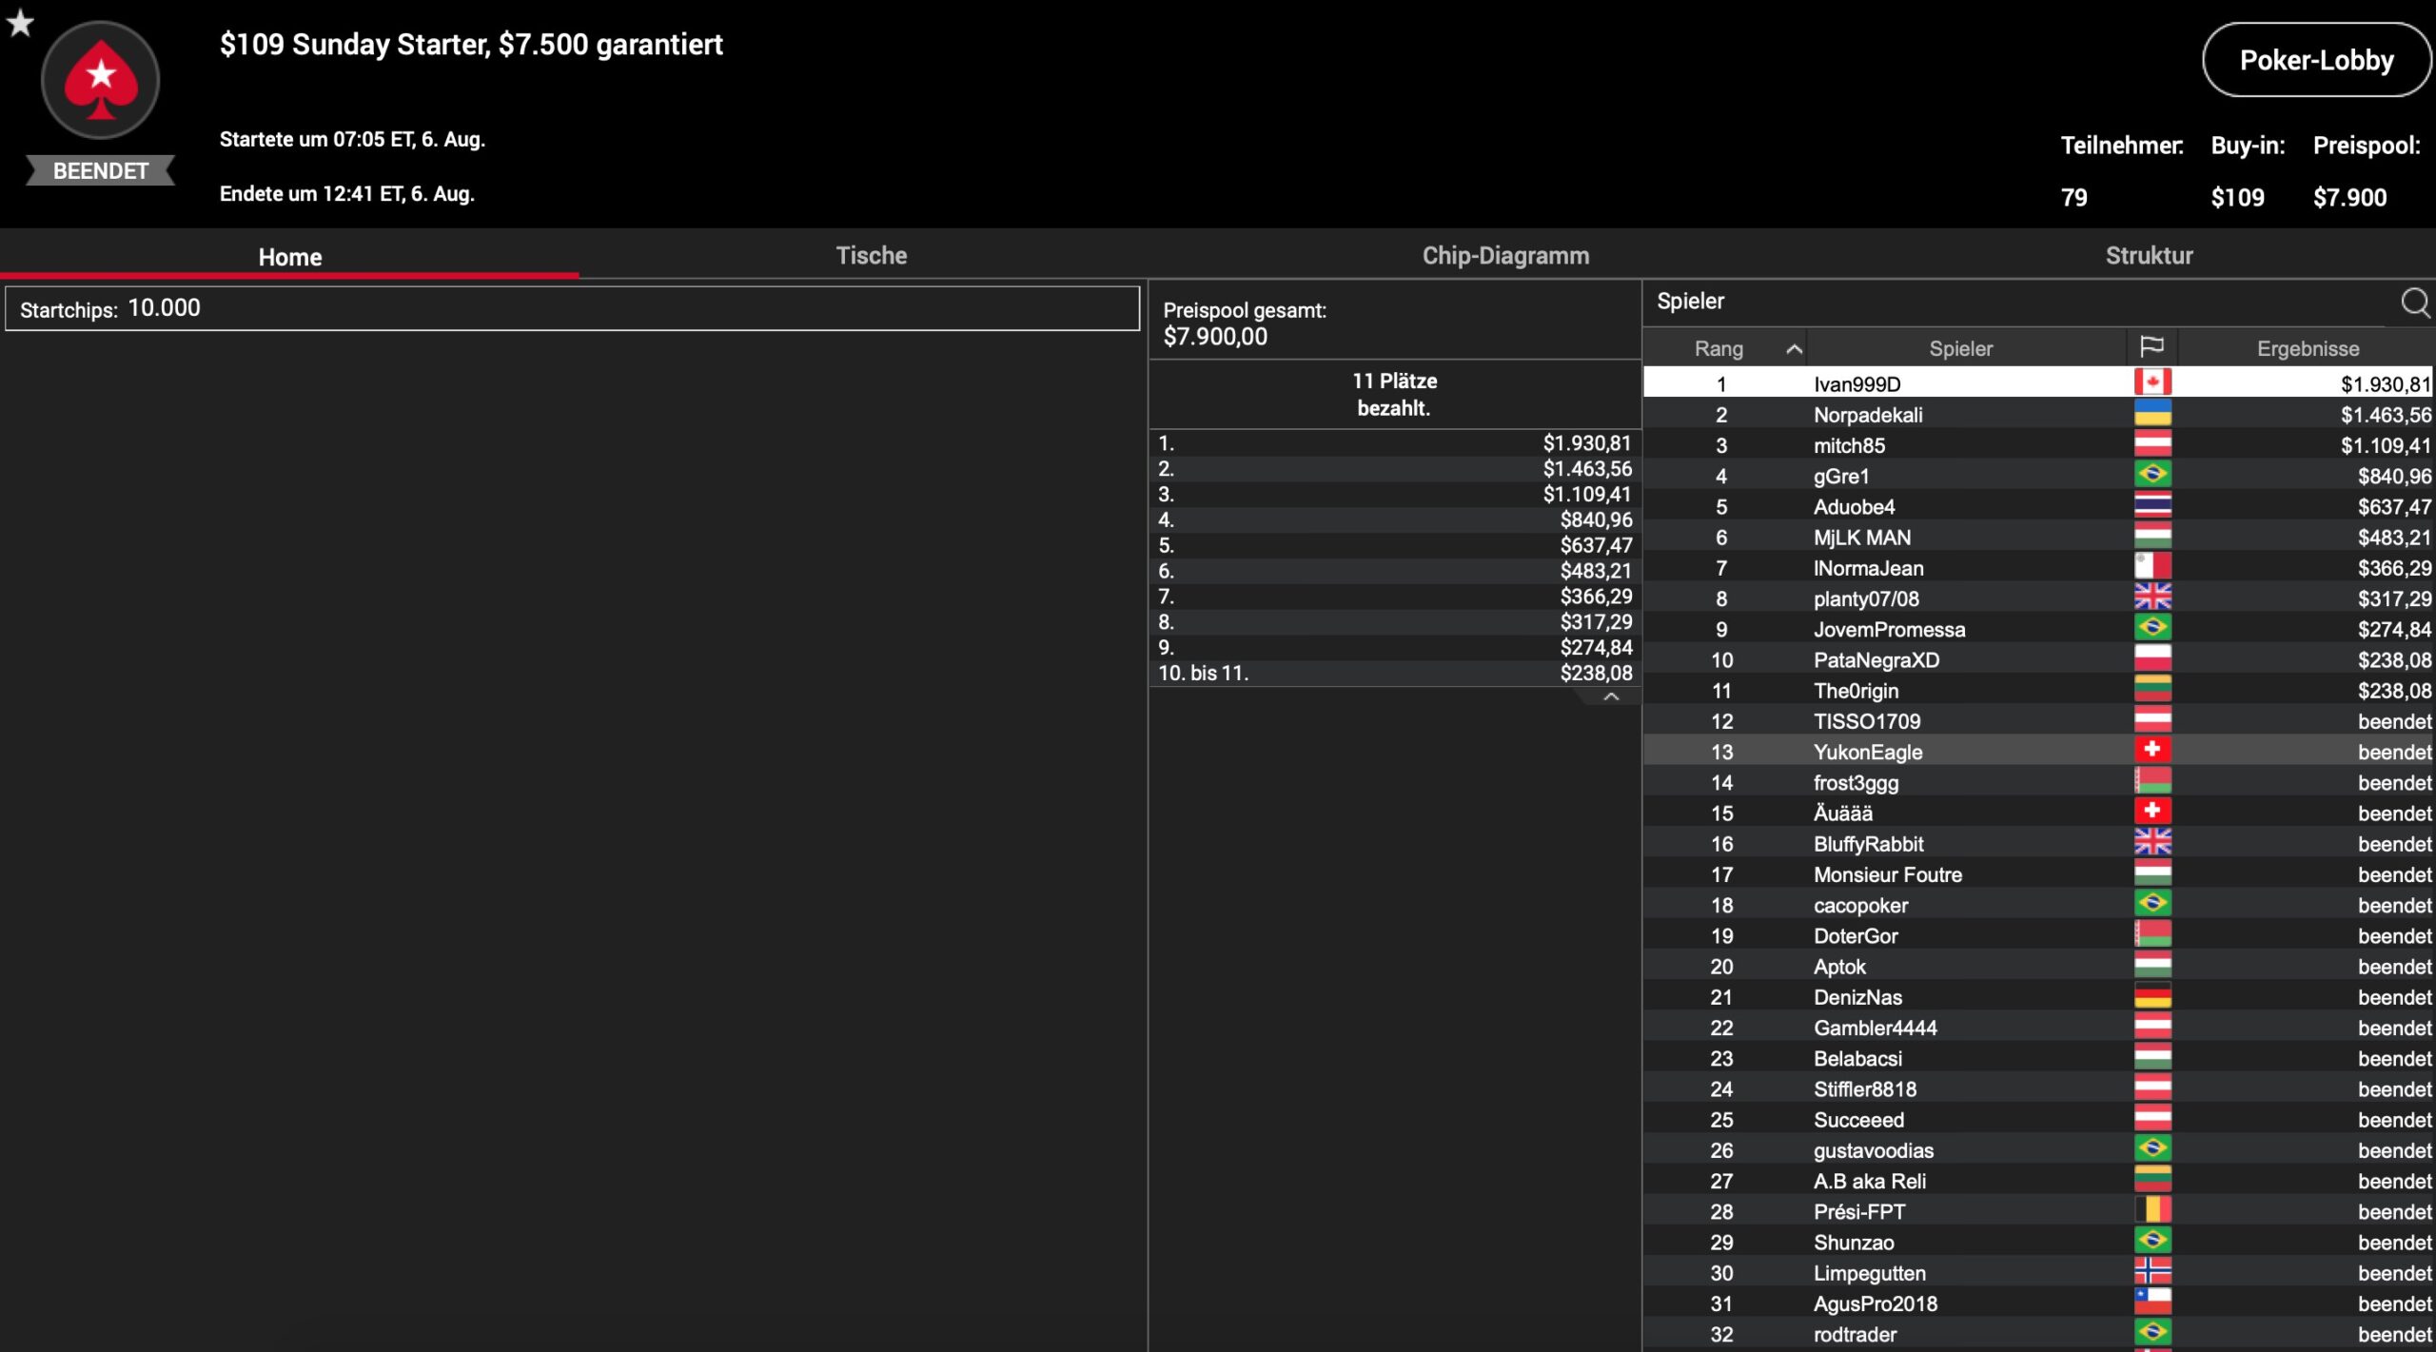
Task: Switch to the Tische tab
Action: 871,256
